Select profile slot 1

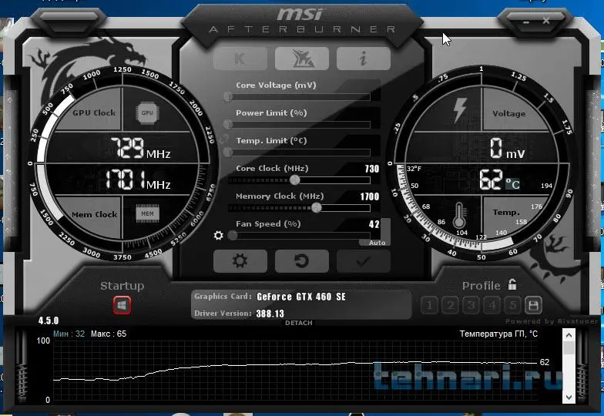pos(430,305)
